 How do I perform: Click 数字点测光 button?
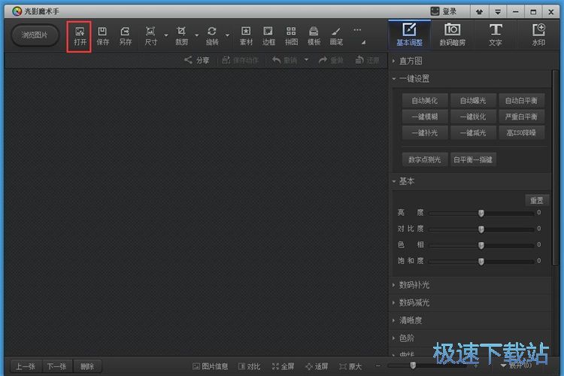pos(424,159)
